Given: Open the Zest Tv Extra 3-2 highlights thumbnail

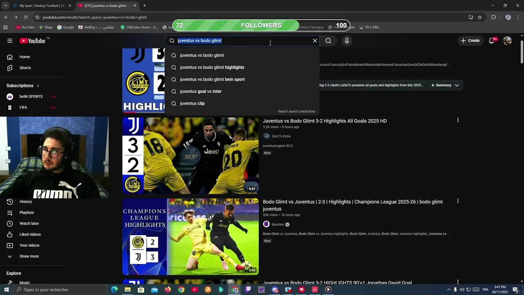Looking at the screenshot, I should coord(190,156).
